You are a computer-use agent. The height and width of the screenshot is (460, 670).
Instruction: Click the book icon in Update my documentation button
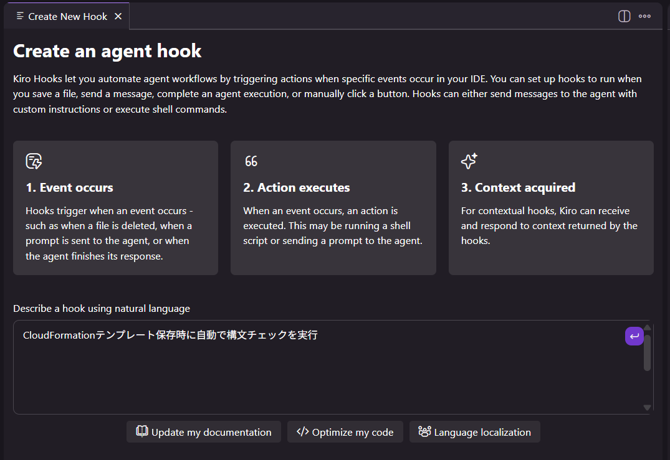click(x=142, y=431)
